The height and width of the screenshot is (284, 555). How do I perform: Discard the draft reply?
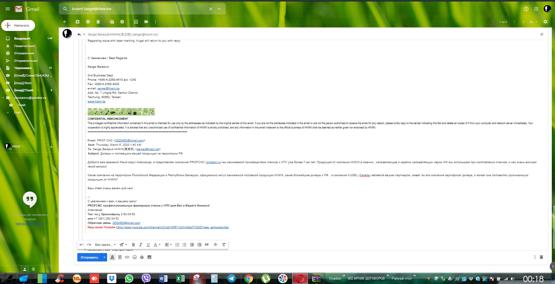click(x=541, y=257)
